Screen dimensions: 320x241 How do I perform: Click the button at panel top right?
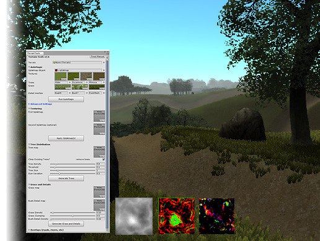[97, 56]
